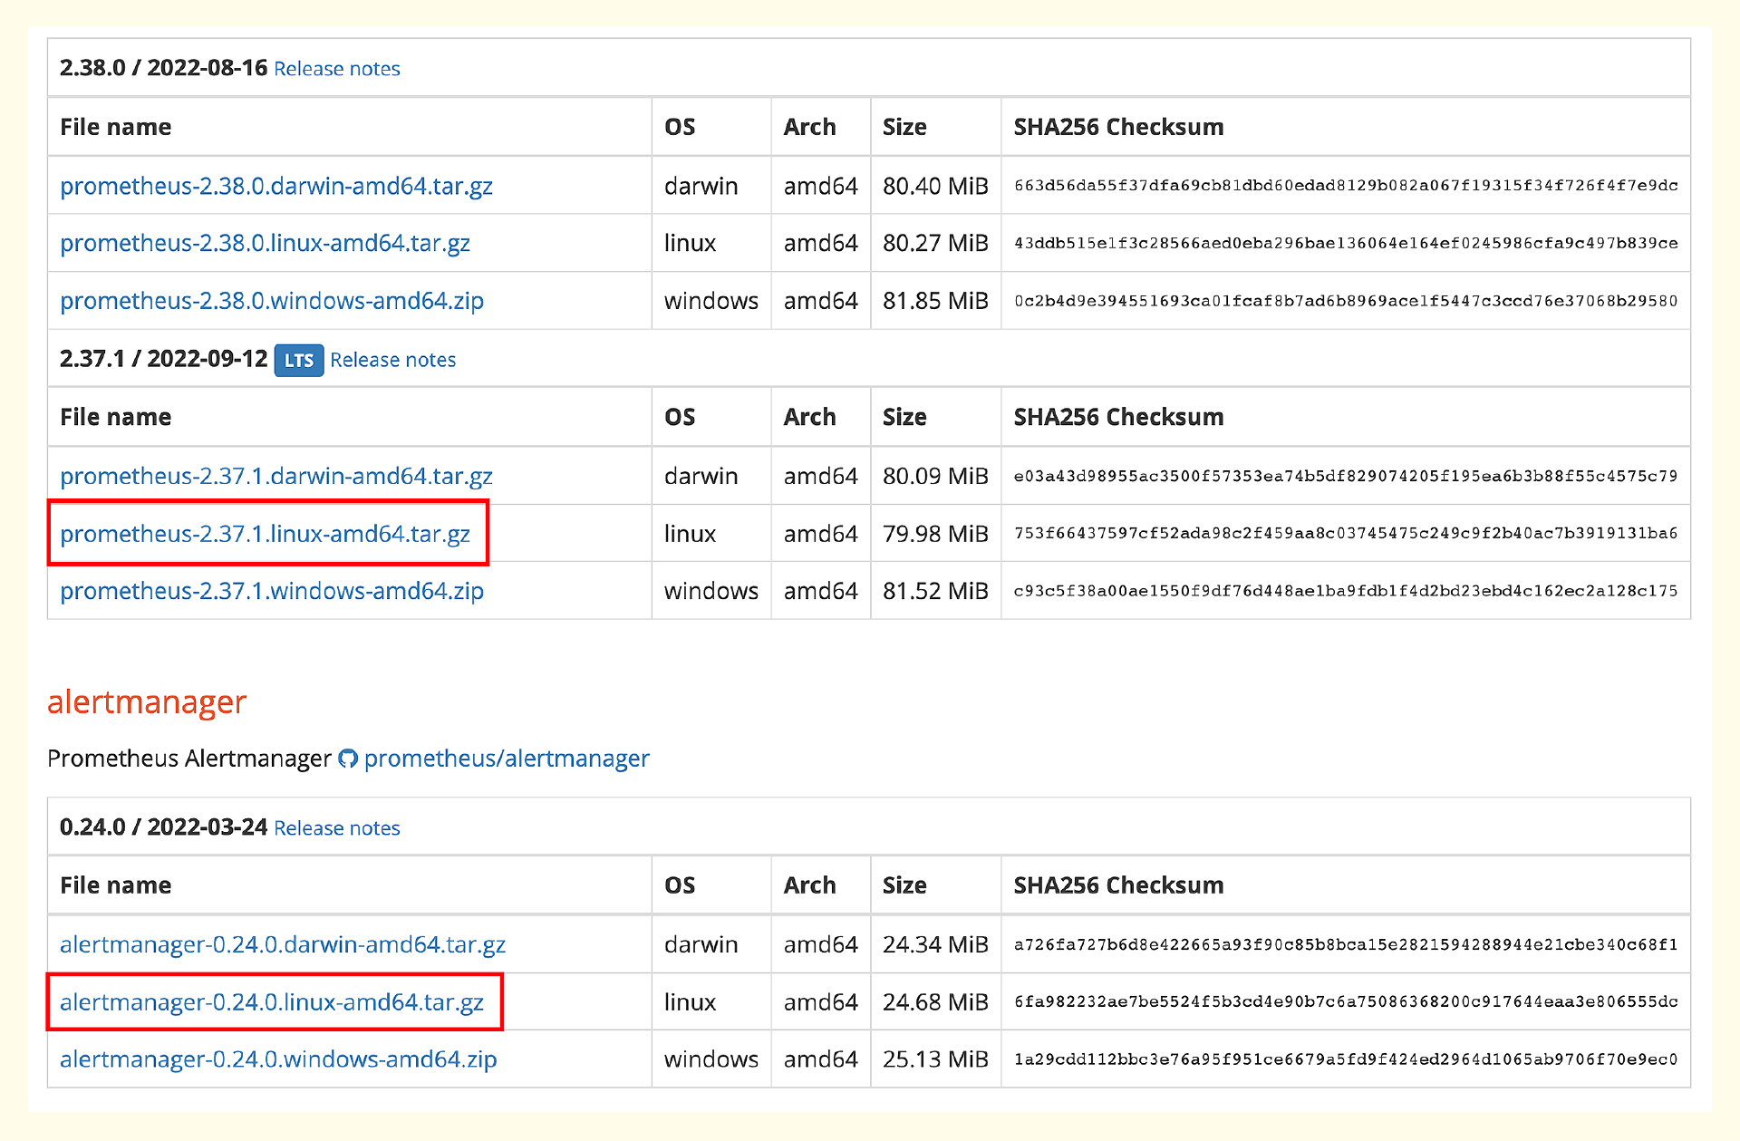Click the 80.40 MiB size cell
This screenshot has height=1141, width=1740.
(935, 186)
